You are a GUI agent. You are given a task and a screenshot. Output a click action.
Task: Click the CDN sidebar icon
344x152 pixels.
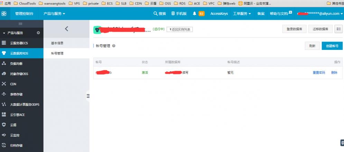click(x=4, y=84)
